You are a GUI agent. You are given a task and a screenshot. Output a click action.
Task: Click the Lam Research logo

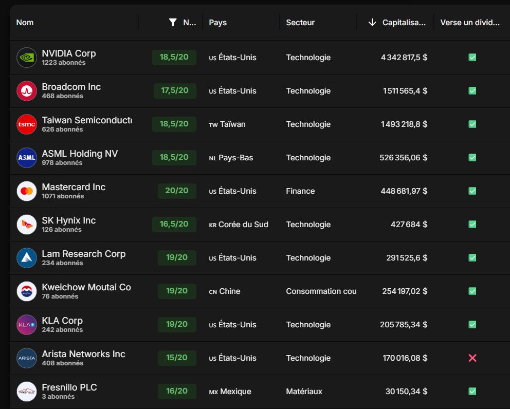[27, 258]
